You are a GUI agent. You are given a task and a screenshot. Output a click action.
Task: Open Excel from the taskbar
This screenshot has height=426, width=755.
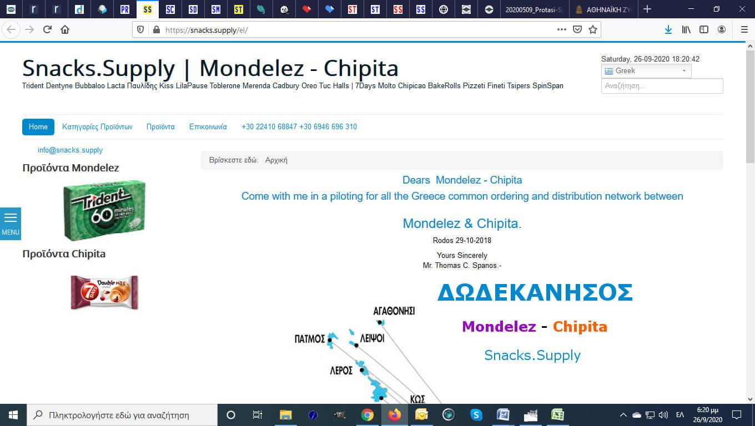pyautogui.click(x=557, y=414)
